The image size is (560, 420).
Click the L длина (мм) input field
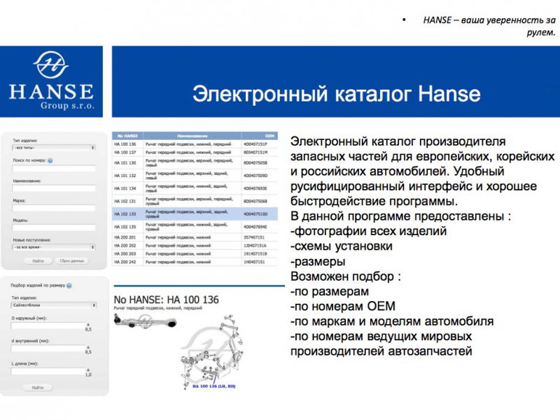click(48, 372)
